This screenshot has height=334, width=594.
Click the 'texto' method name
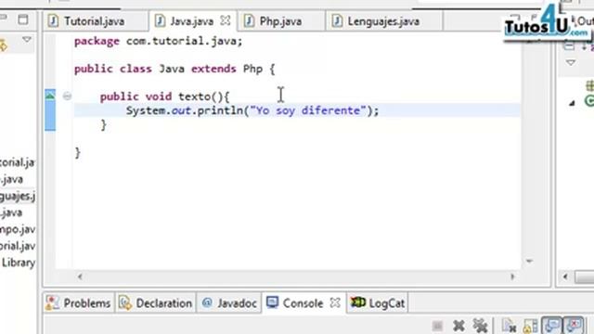click(x=194, y=96)
